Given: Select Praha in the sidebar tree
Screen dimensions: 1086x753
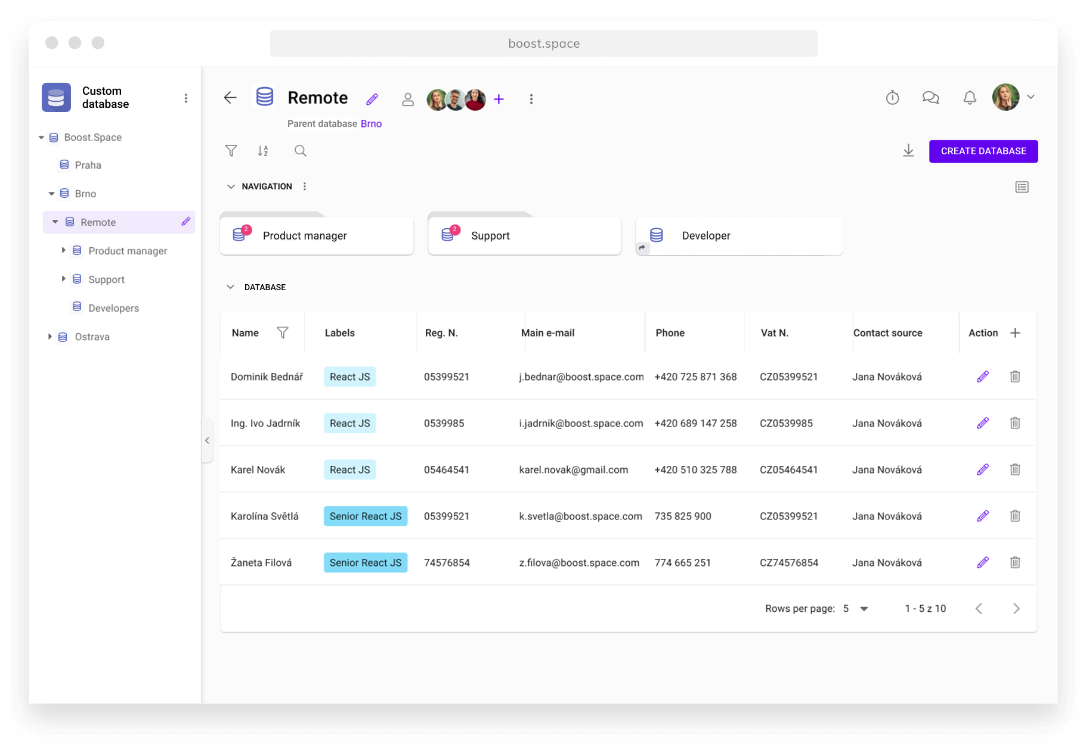Looking at the screenshot, I should tap(88, 165).
